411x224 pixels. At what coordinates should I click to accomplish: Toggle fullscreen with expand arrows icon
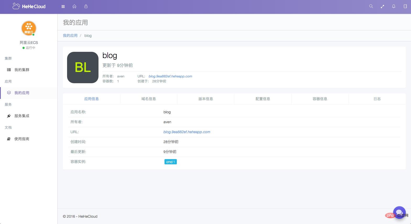(x=382, y=7)
